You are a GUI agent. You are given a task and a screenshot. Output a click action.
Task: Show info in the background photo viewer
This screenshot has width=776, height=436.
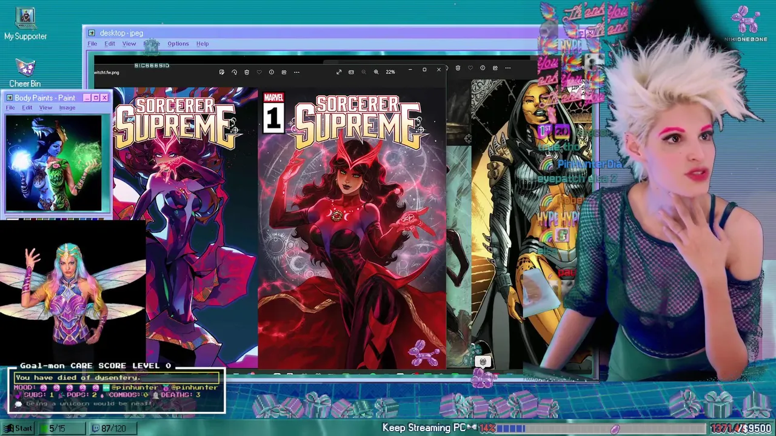[483, 68]
